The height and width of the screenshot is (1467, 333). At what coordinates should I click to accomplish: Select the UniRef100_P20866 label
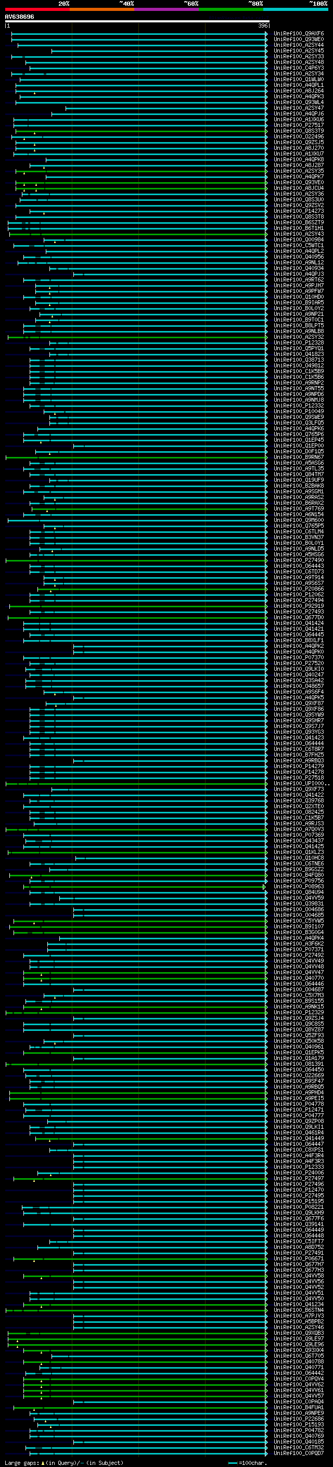(299, 589)
